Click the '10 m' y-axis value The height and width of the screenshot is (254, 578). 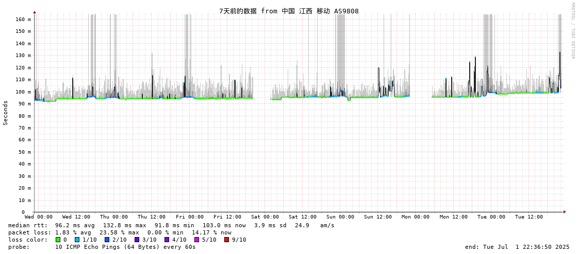pos(25,201)
